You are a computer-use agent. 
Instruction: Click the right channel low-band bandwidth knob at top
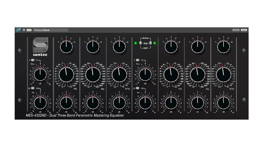171,46
